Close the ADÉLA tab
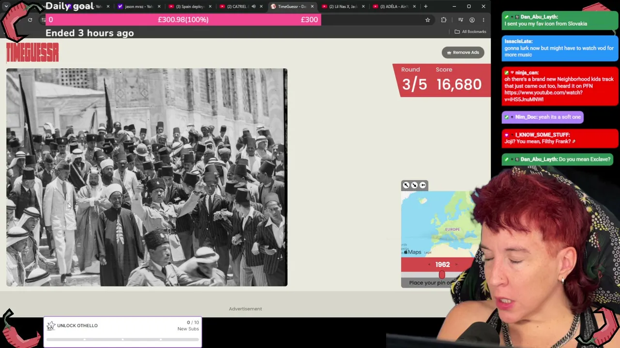620x348 pixels. click(x=414, y=6)
